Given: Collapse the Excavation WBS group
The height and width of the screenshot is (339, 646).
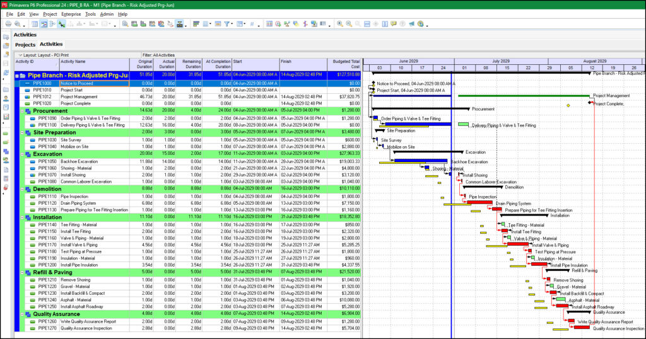Looking at the screenshot, I should tap(23, 154).
